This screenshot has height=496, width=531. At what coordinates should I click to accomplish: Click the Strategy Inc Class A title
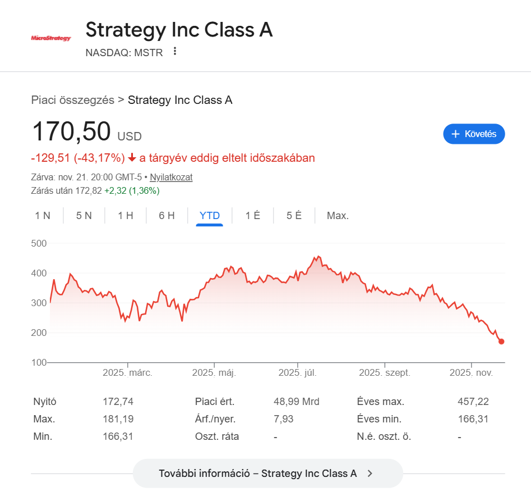coord(179,30)
